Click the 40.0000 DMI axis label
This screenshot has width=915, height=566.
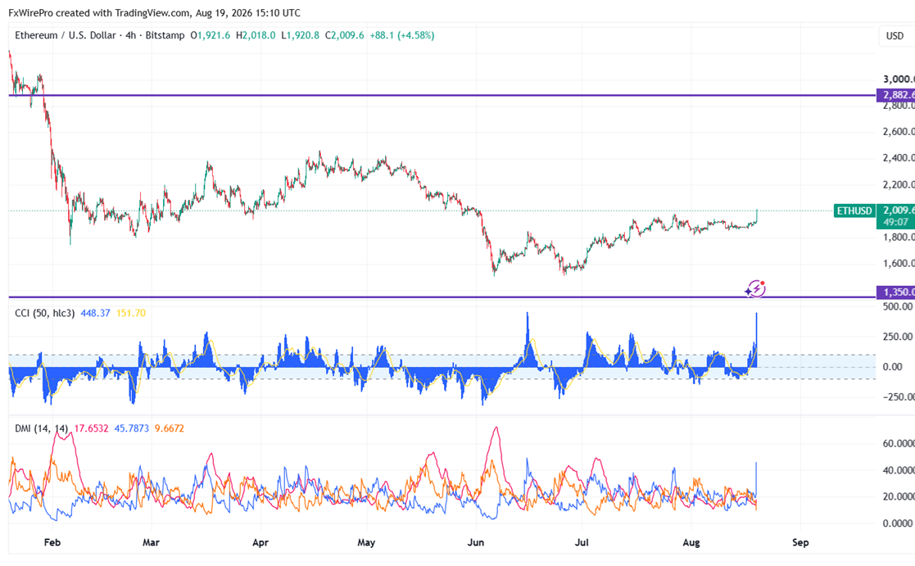tap(898, 470)
